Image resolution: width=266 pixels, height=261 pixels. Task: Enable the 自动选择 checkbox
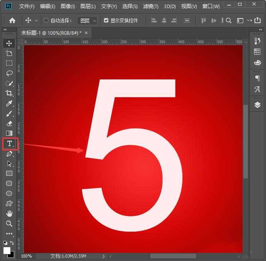click(x=46, y=20)
